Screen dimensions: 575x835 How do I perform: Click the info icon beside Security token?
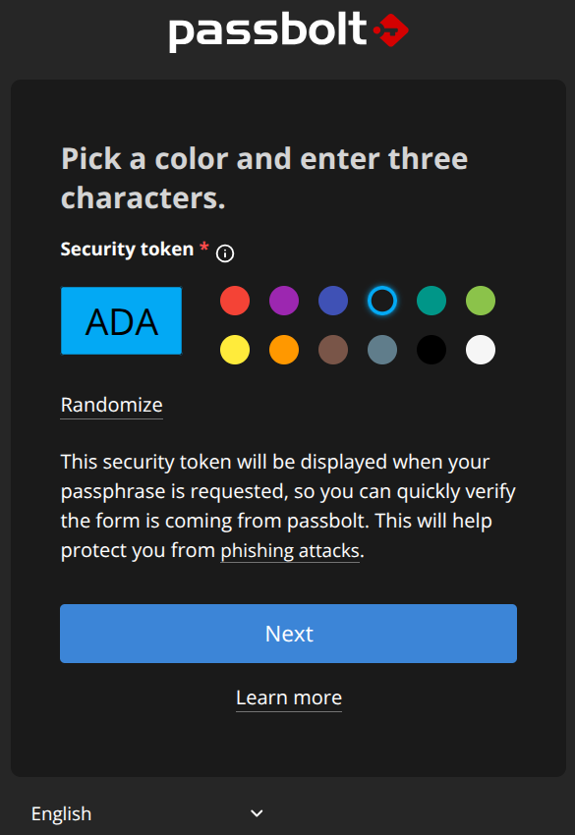tap(224, 253)
